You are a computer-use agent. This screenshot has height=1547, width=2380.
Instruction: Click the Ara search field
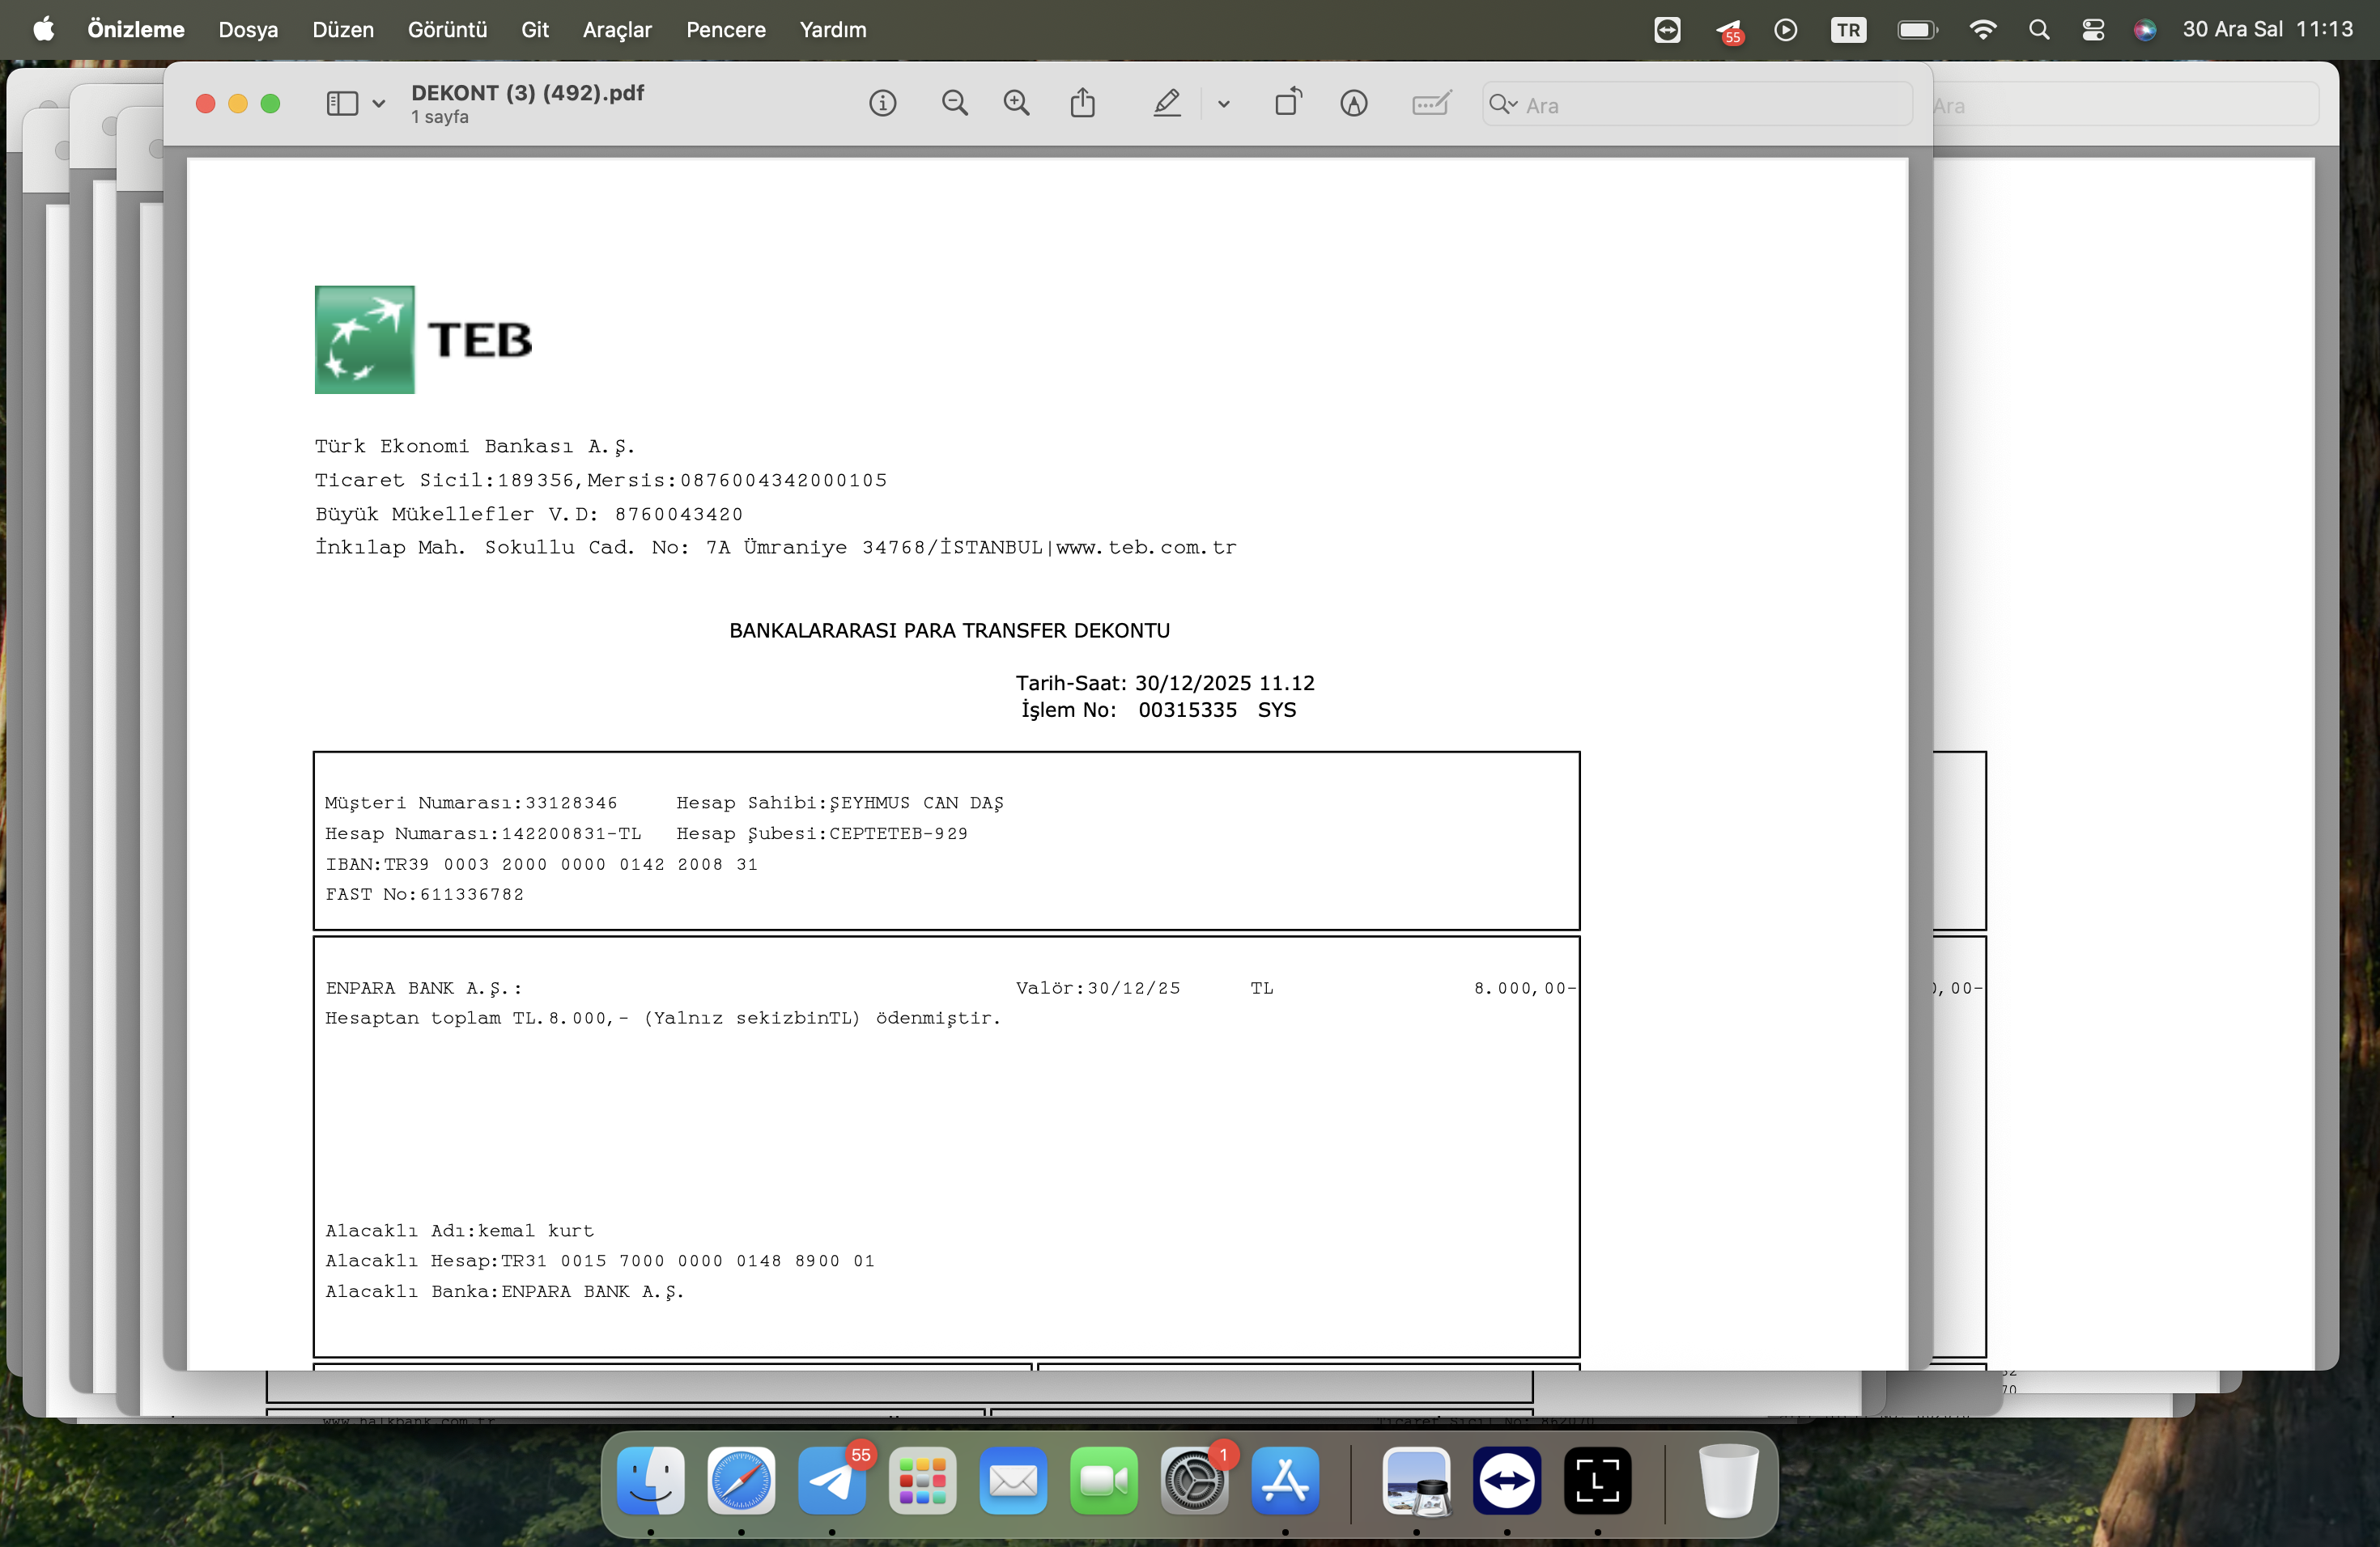pos(1697,105)
